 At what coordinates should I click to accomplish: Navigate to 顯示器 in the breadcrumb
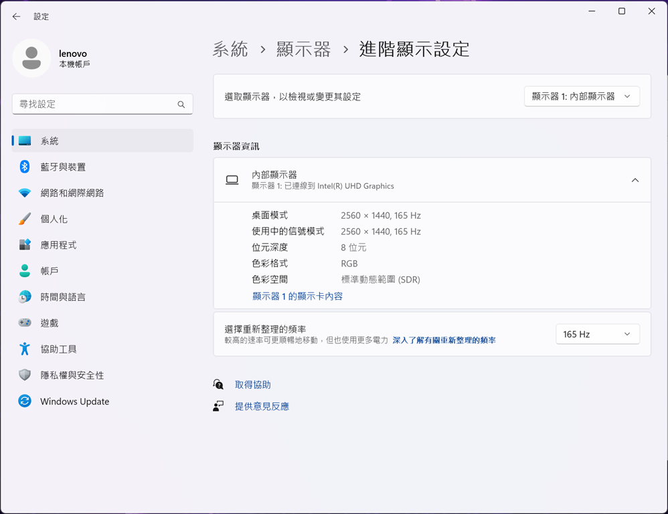click(x=303, y=50)
